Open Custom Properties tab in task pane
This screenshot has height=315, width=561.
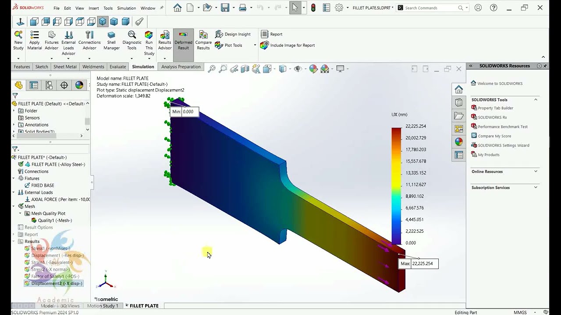pos(459,155)
